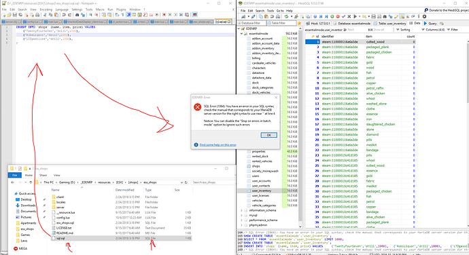Click the Zoom in icon in Notepad++
Screen dimensions: 469x255
[x=90, y=15]
